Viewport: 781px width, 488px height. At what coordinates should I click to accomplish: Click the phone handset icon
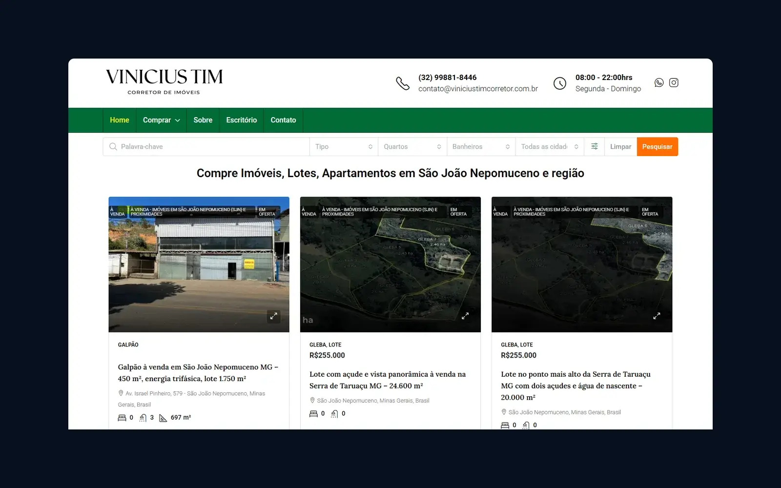click(403, 83)
